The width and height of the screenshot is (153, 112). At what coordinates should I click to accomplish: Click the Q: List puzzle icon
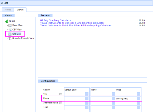7,21
